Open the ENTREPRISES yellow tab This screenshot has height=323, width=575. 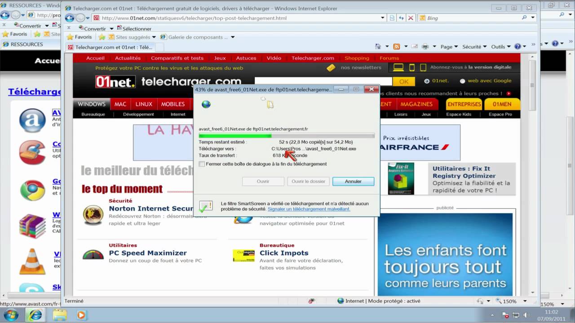point(464,104)
